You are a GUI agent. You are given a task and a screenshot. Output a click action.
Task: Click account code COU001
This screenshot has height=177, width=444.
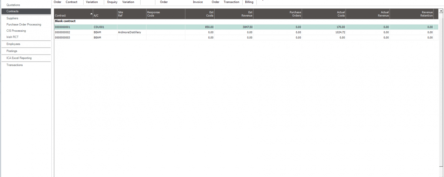tap(99, 27)
